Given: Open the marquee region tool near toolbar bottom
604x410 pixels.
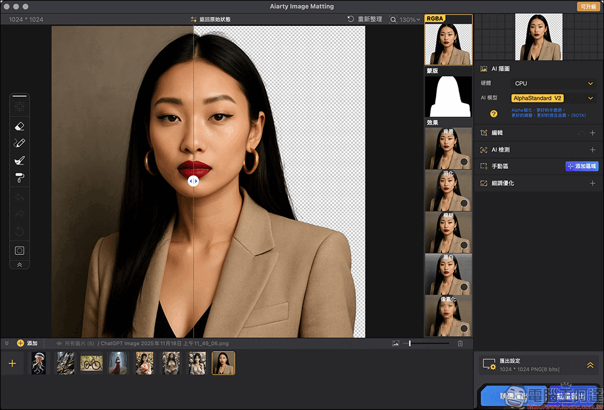Looking at the screenshot, I should pos(19,250).
